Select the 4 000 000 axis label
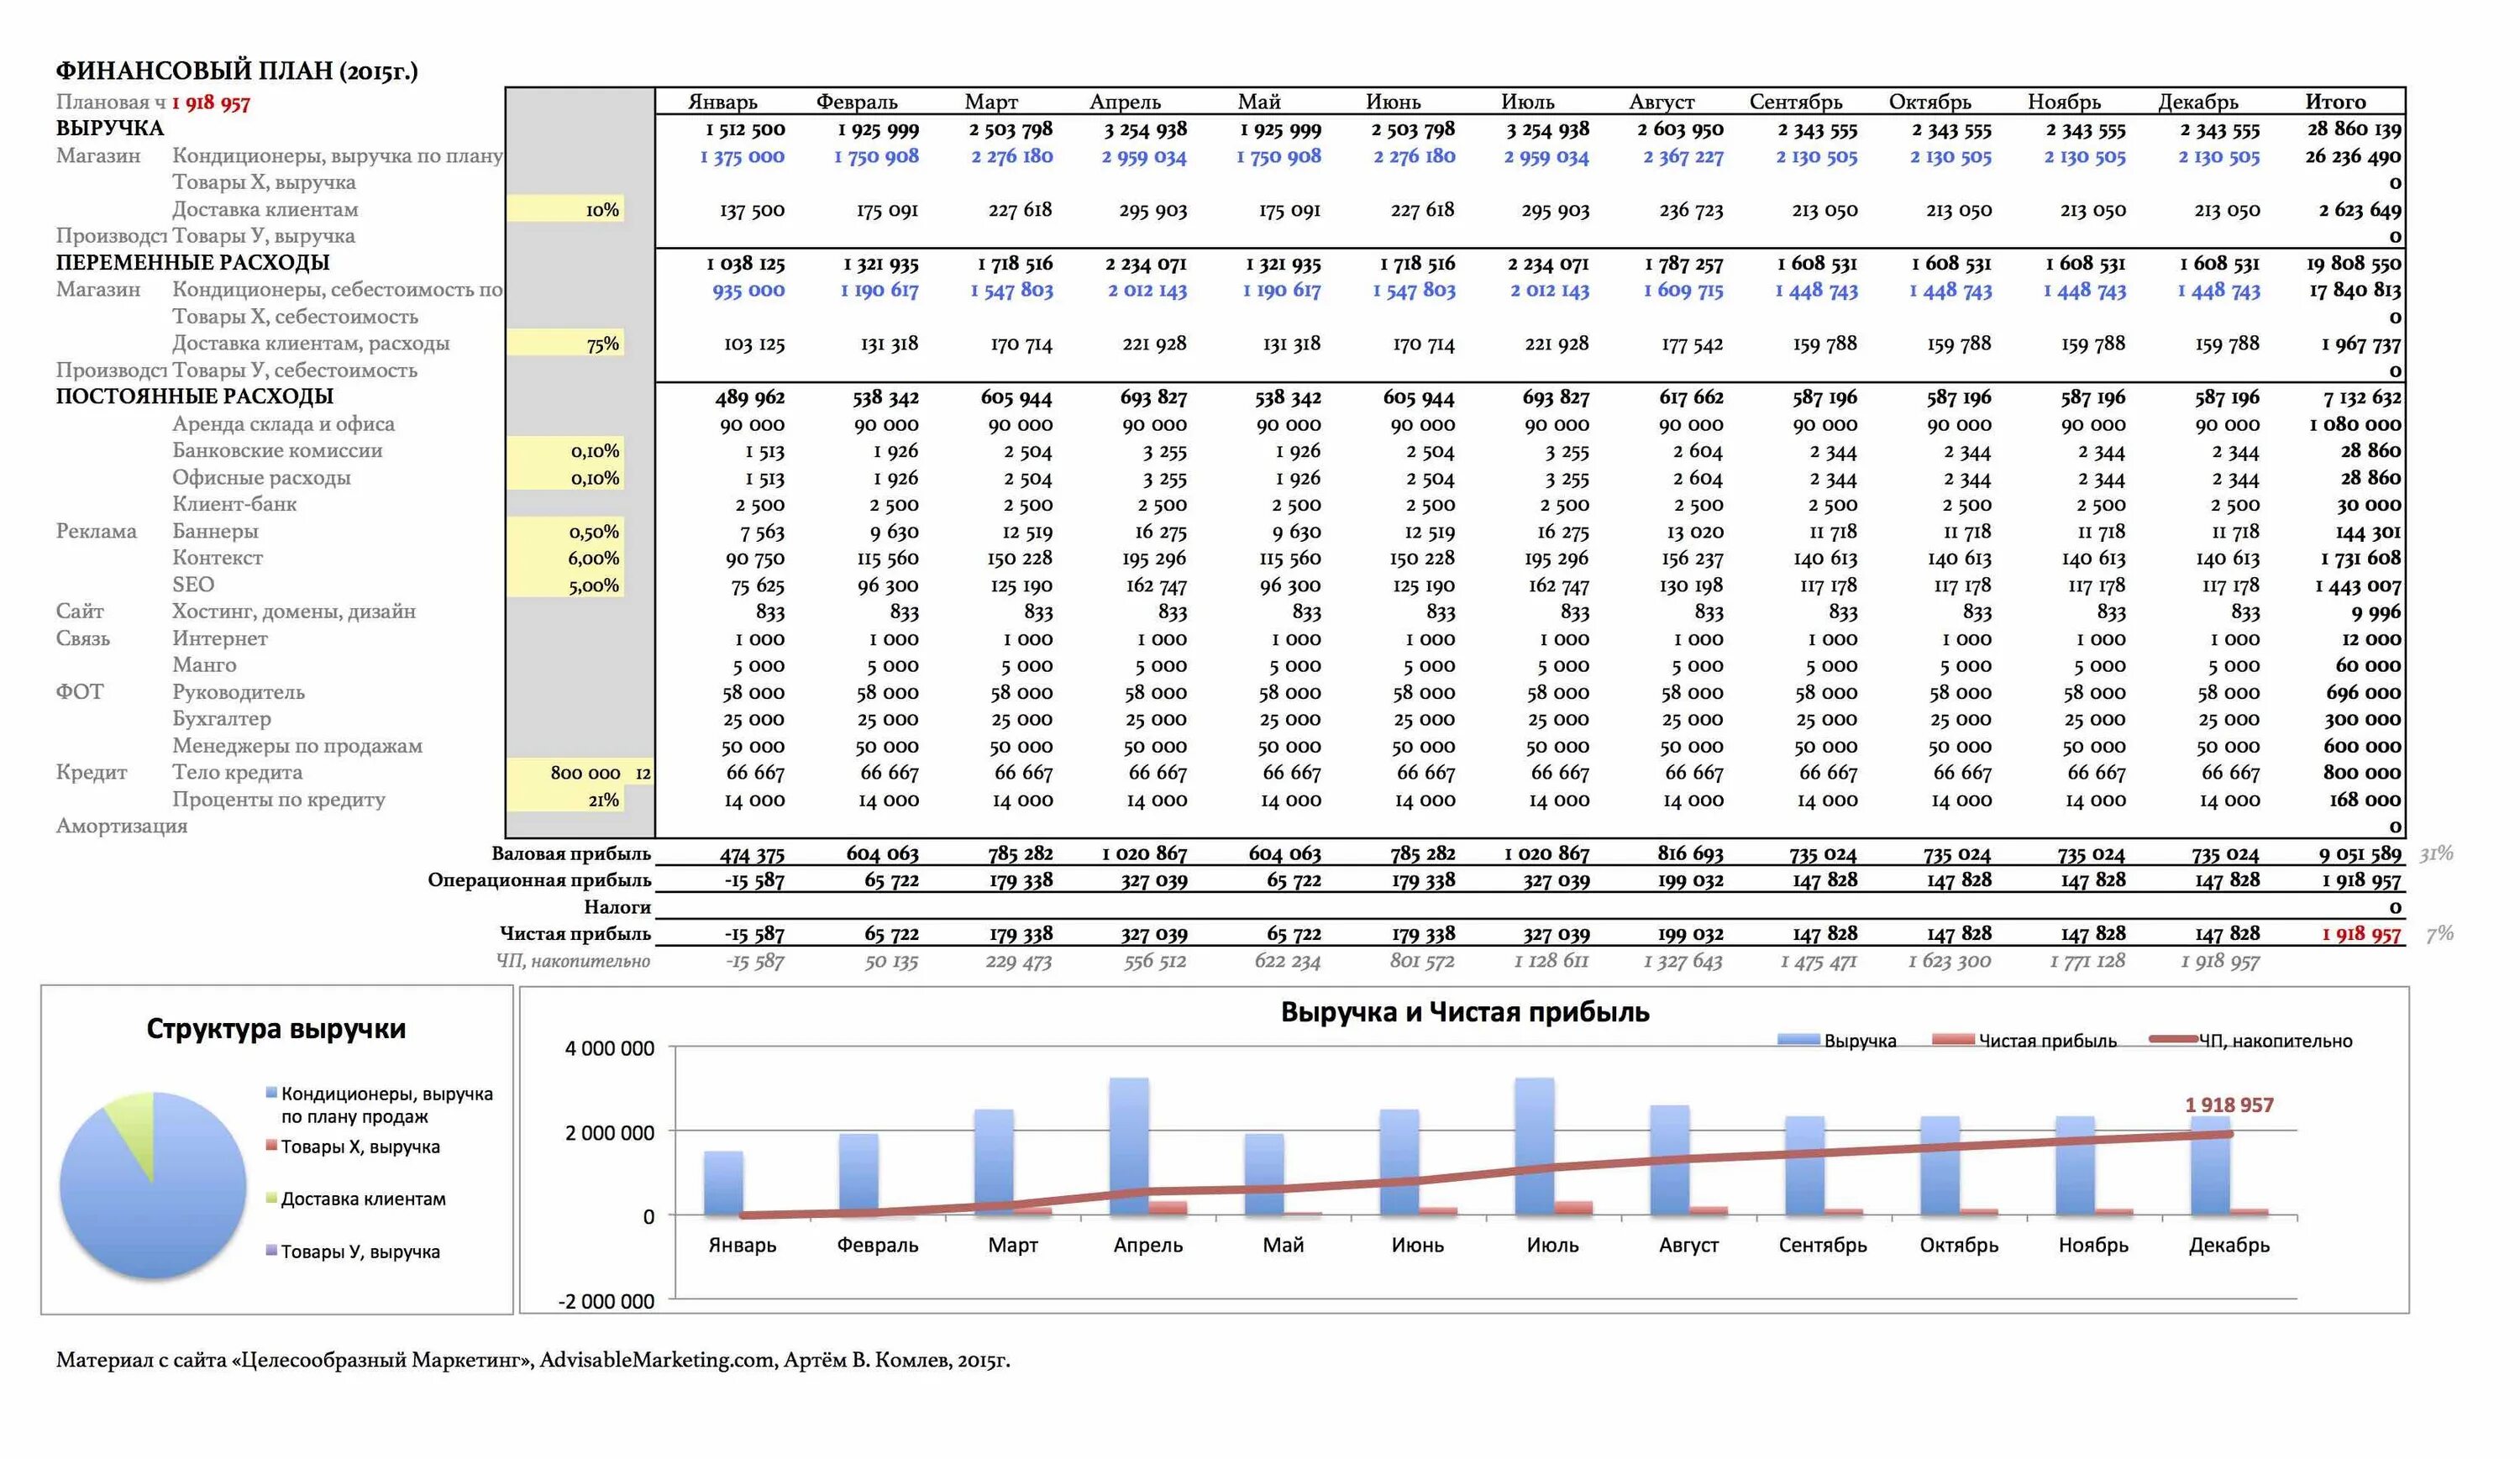 [610, 1048]
